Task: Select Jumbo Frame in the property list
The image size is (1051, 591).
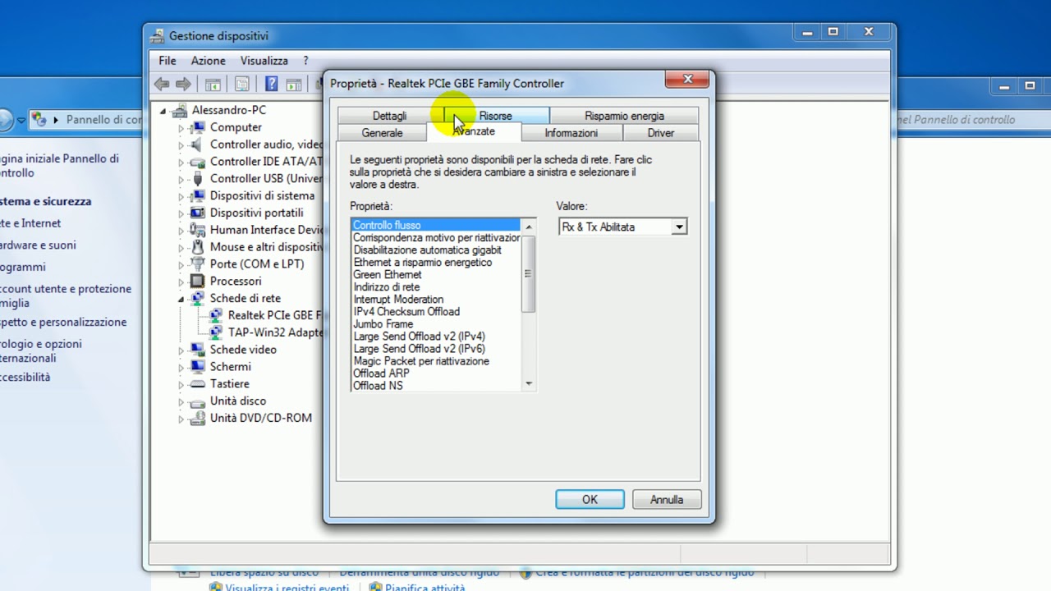Action: click(x=383, y=324)
